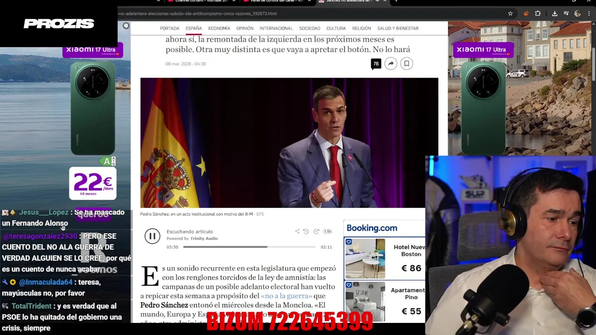Open the Economía section
Screen dimensions: 596x335
tap(219, 28)
